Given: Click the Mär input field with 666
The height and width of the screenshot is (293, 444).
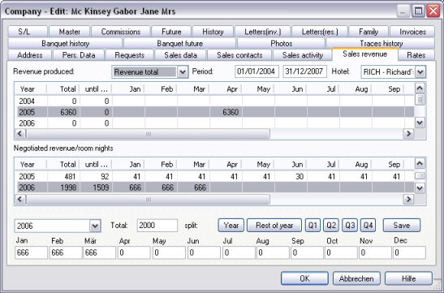Looking at the screenshot, I should pyautogui.click(x=99, y=252).
